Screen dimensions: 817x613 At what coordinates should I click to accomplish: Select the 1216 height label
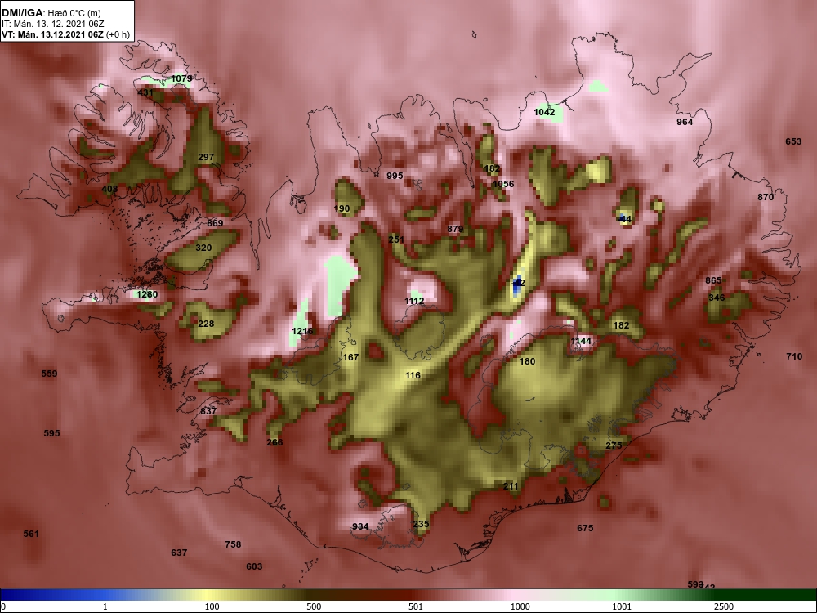coord(302,331)
